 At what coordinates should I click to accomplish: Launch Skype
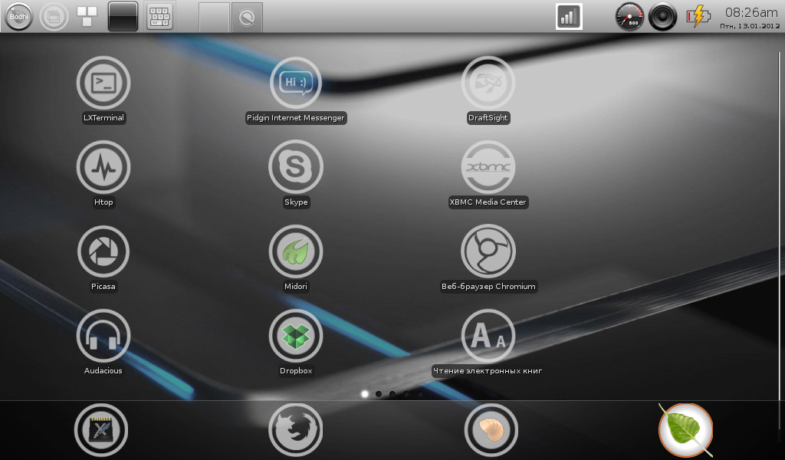(x=295, y=166)
